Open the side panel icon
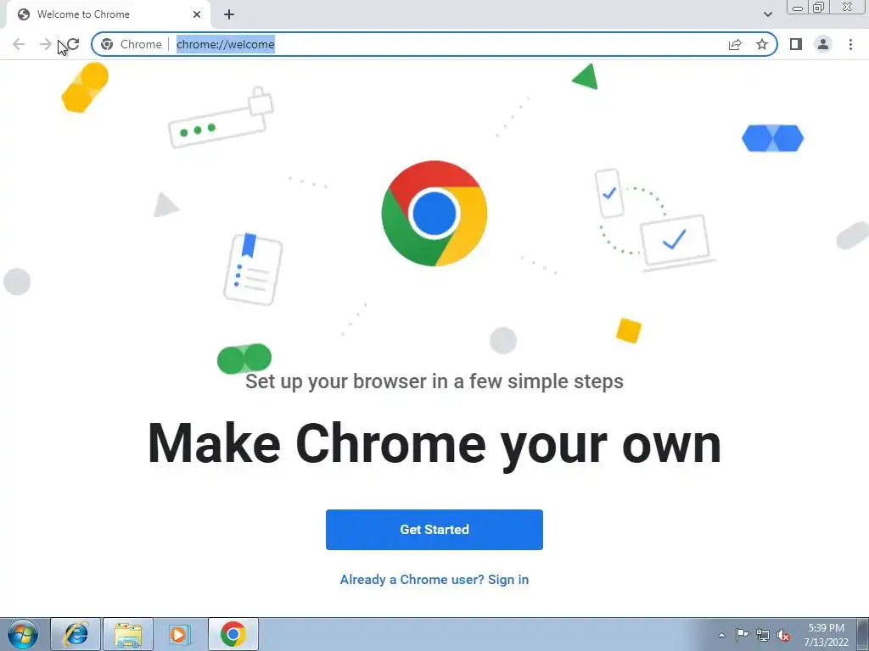 (796, 44)
